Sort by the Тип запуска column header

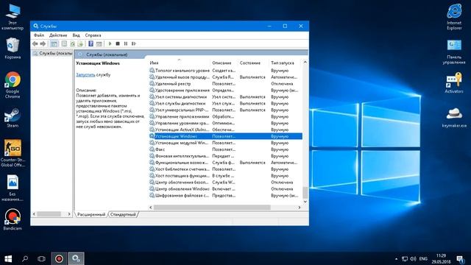[x=285, y=63]
